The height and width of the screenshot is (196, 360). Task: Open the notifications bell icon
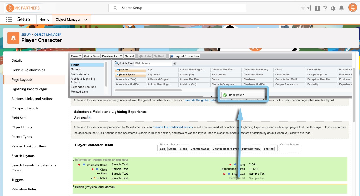point(341,8)
